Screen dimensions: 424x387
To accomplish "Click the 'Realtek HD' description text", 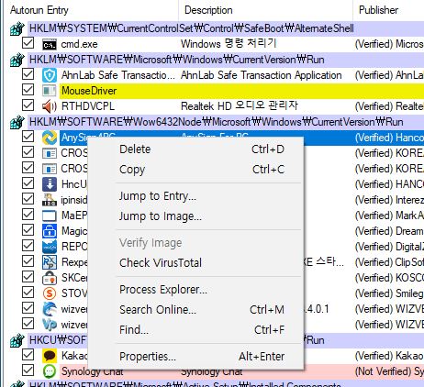I will (240, 106).
